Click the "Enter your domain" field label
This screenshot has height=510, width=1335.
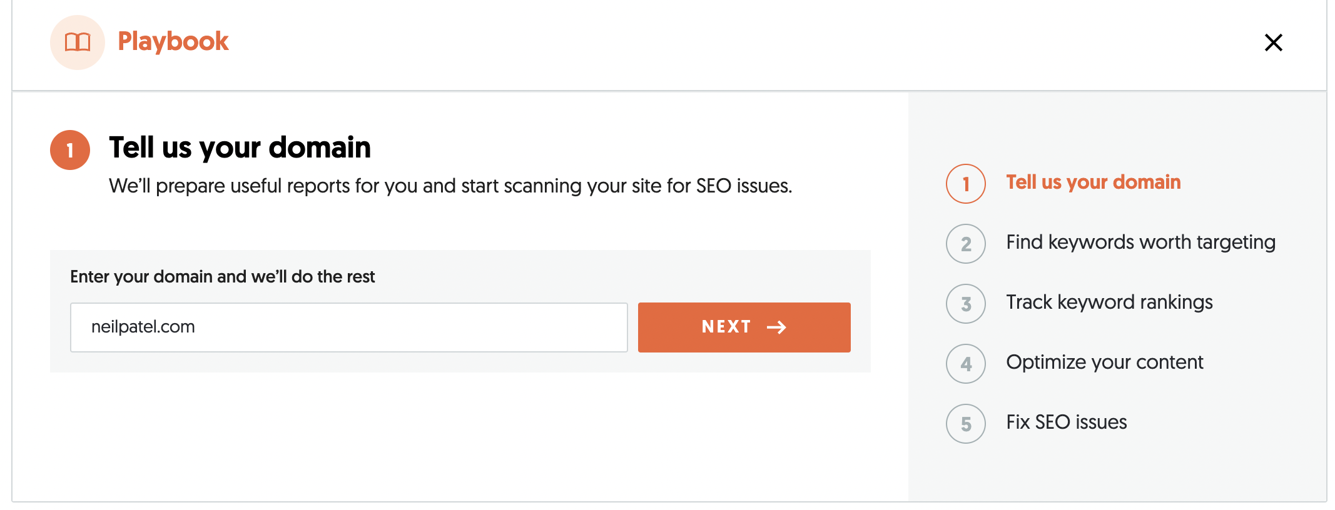click(x=222, y=277)
